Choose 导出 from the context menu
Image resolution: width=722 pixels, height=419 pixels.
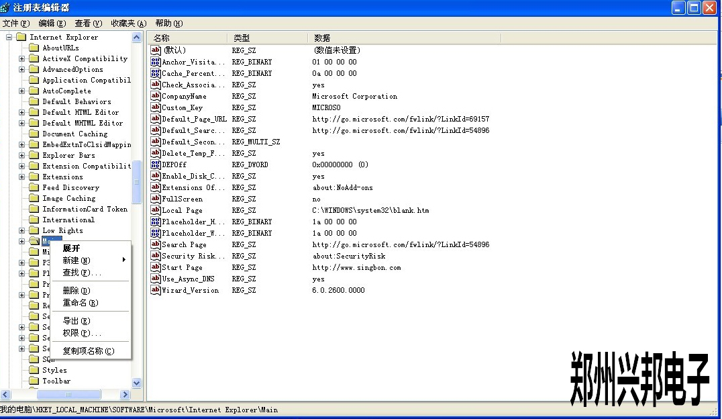click(x=76, y=321)
